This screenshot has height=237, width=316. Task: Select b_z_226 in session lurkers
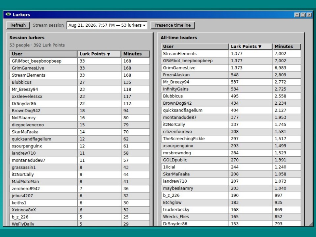coord(80,217)
